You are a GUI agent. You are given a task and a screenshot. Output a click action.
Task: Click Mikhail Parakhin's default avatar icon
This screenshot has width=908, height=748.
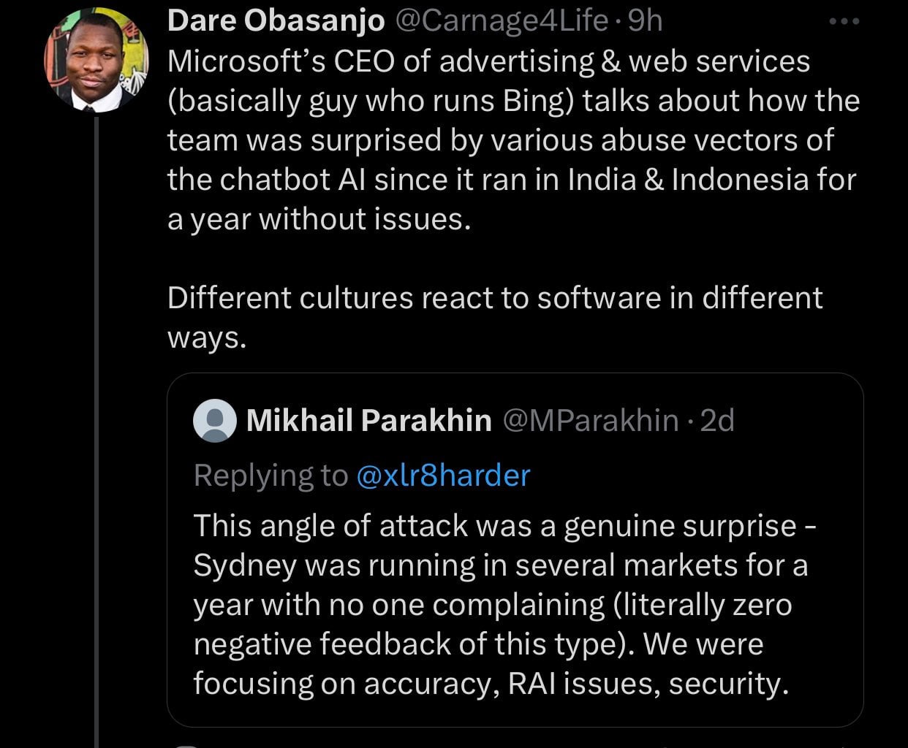click(x=215, y=421)
